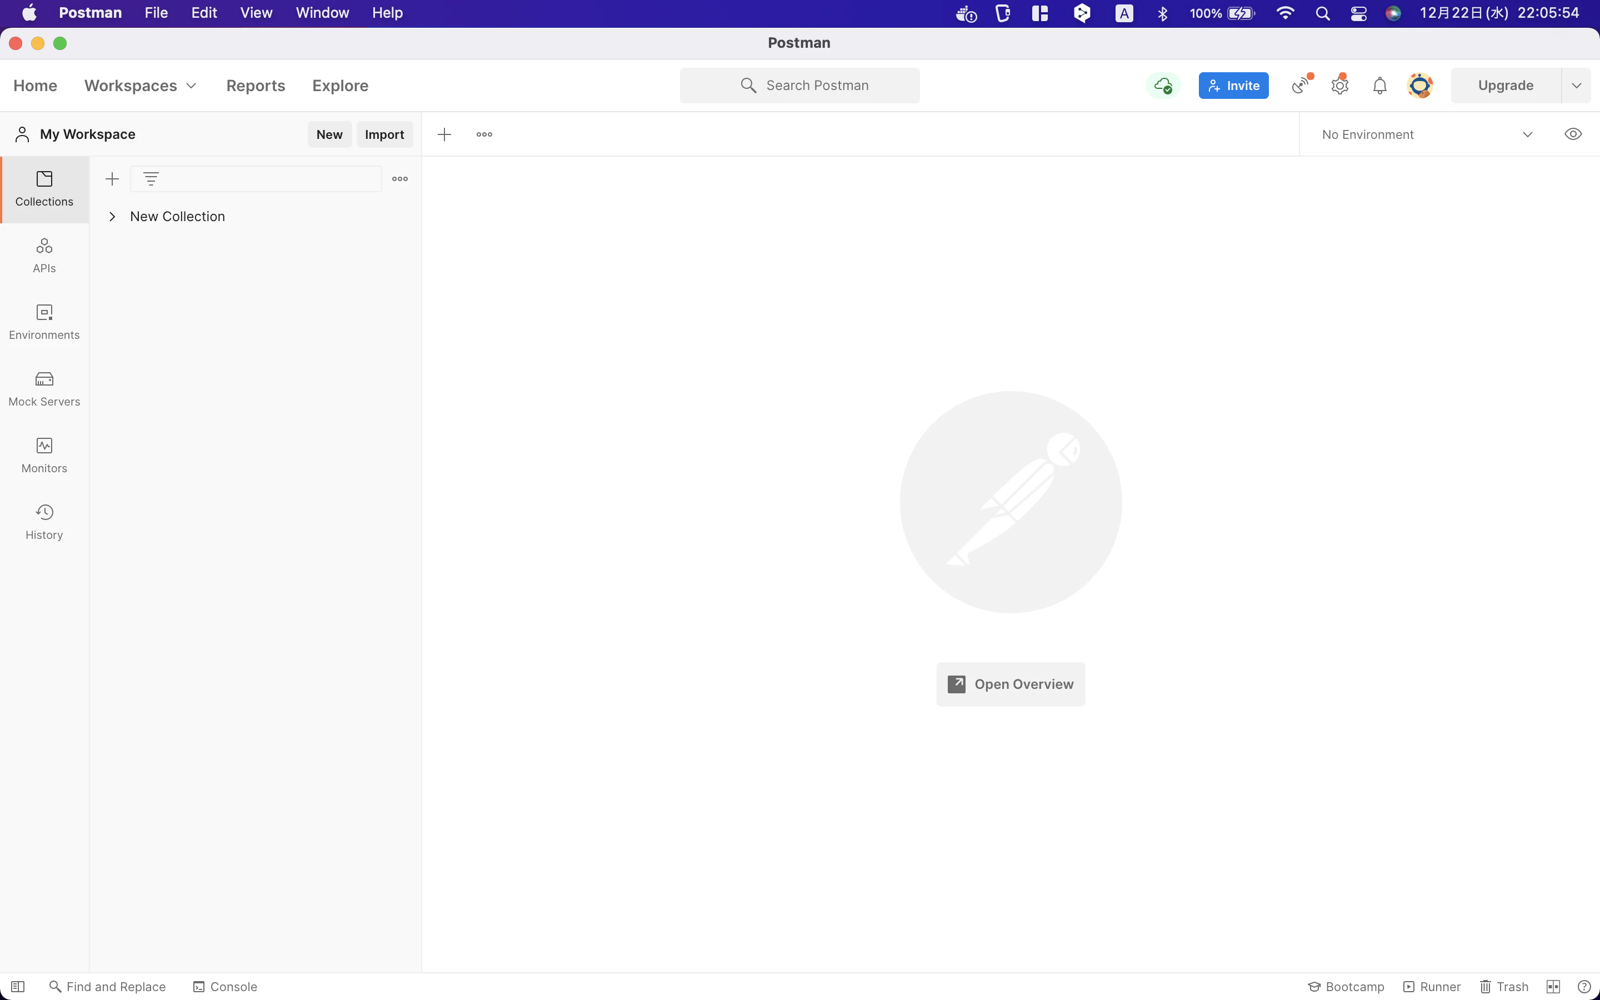This screenshot has height=1000, width=1600.
Task: Open the notifications bell
Action: coord(1380,86)
